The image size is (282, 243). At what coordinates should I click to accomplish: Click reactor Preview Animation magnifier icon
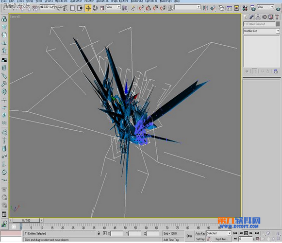tap(4, 224)
